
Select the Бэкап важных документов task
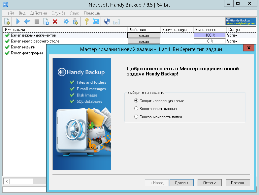point(33,35)
